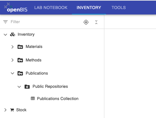Click the Publications Collection table icon
Viewport: 156px width, 118px height.
[33, 98]
